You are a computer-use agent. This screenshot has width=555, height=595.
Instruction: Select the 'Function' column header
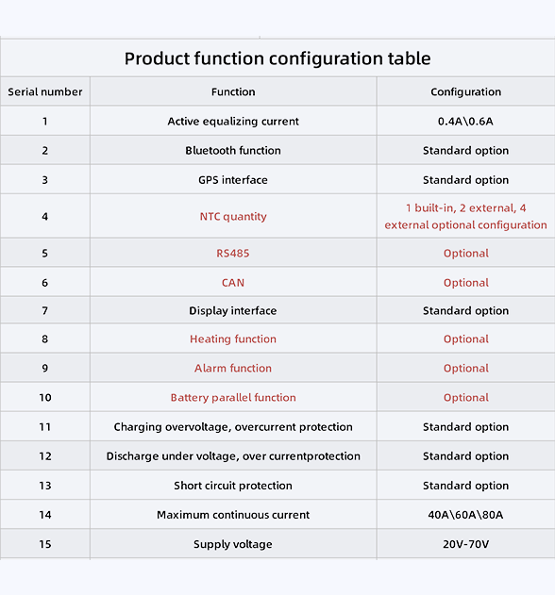point(233,91)
